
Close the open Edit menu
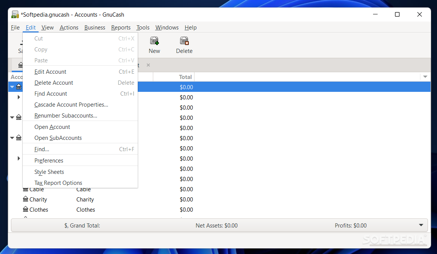tap(31, 28)
